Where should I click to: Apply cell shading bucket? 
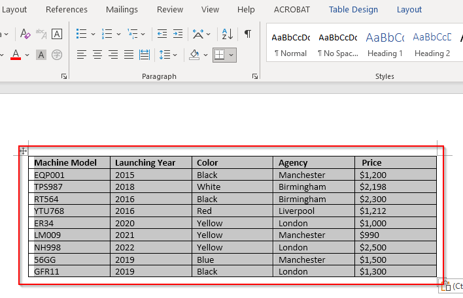click(x=194, y=55)
